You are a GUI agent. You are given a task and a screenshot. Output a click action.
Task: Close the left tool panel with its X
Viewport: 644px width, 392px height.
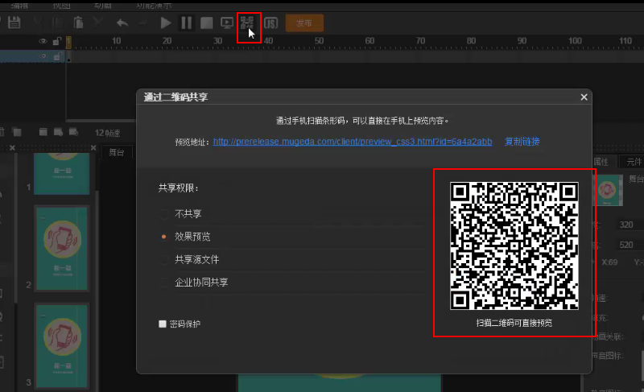[12, 148]
